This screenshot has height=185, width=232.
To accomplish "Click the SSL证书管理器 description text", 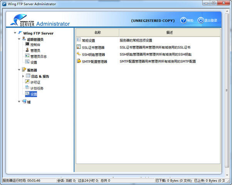I will [155, 47].
